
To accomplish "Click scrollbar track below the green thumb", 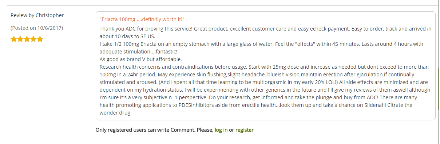I will (438, 127).
